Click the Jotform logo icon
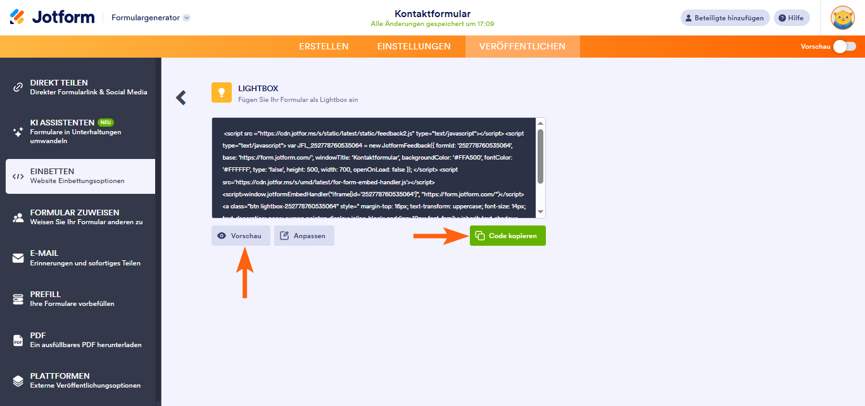Screen dimensions: 865x406 [17, 17]
